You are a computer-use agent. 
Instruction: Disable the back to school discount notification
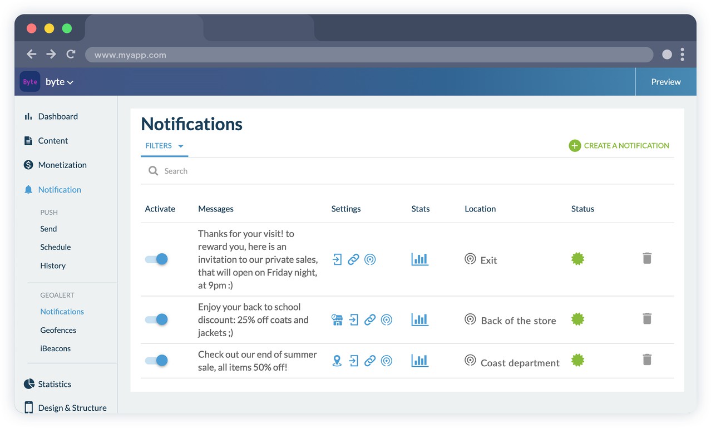[156, 319]
